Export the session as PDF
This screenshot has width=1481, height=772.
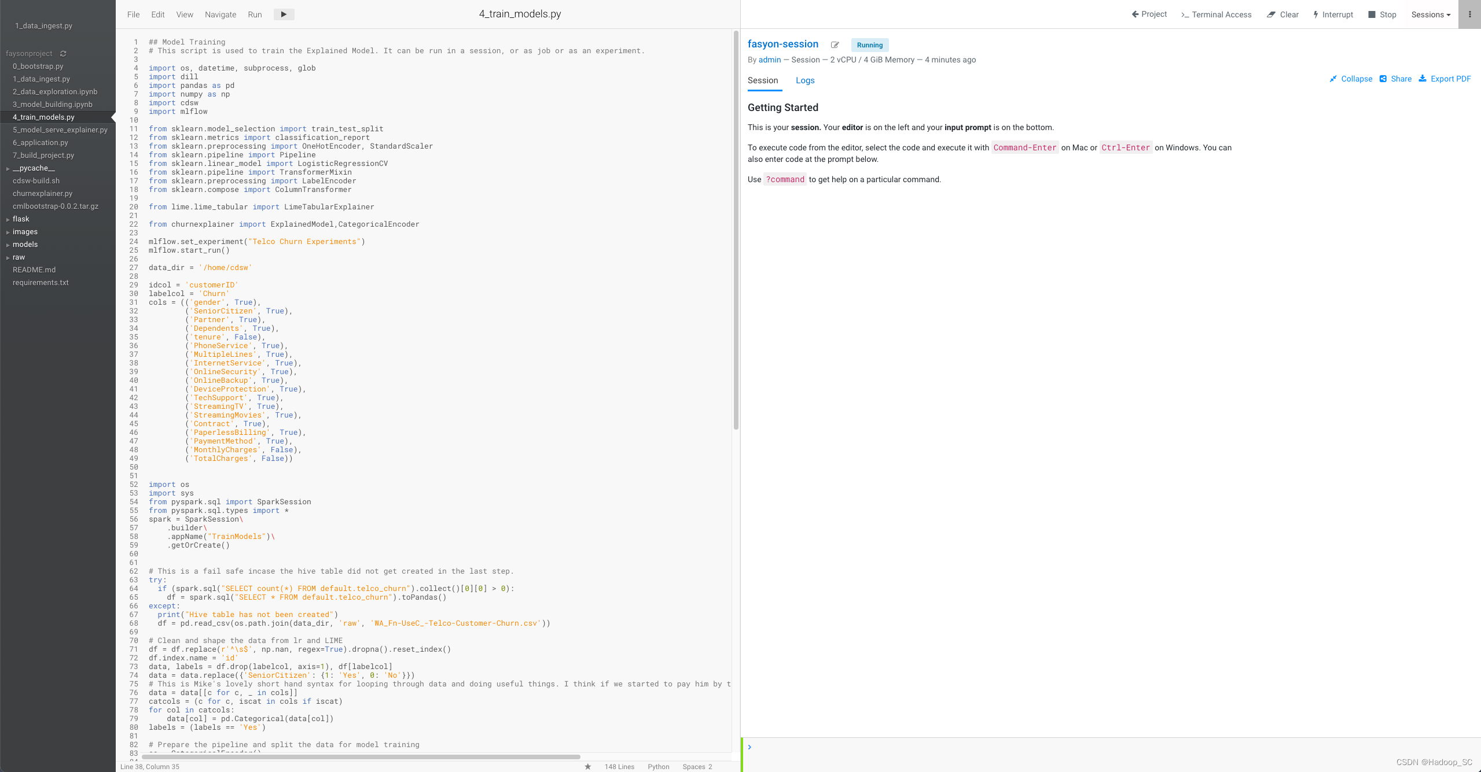(1445, 79)
